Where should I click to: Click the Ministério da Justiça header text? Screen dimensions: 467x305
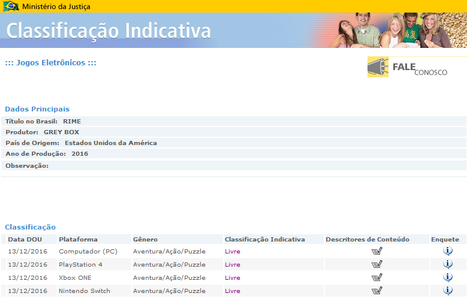56,7
